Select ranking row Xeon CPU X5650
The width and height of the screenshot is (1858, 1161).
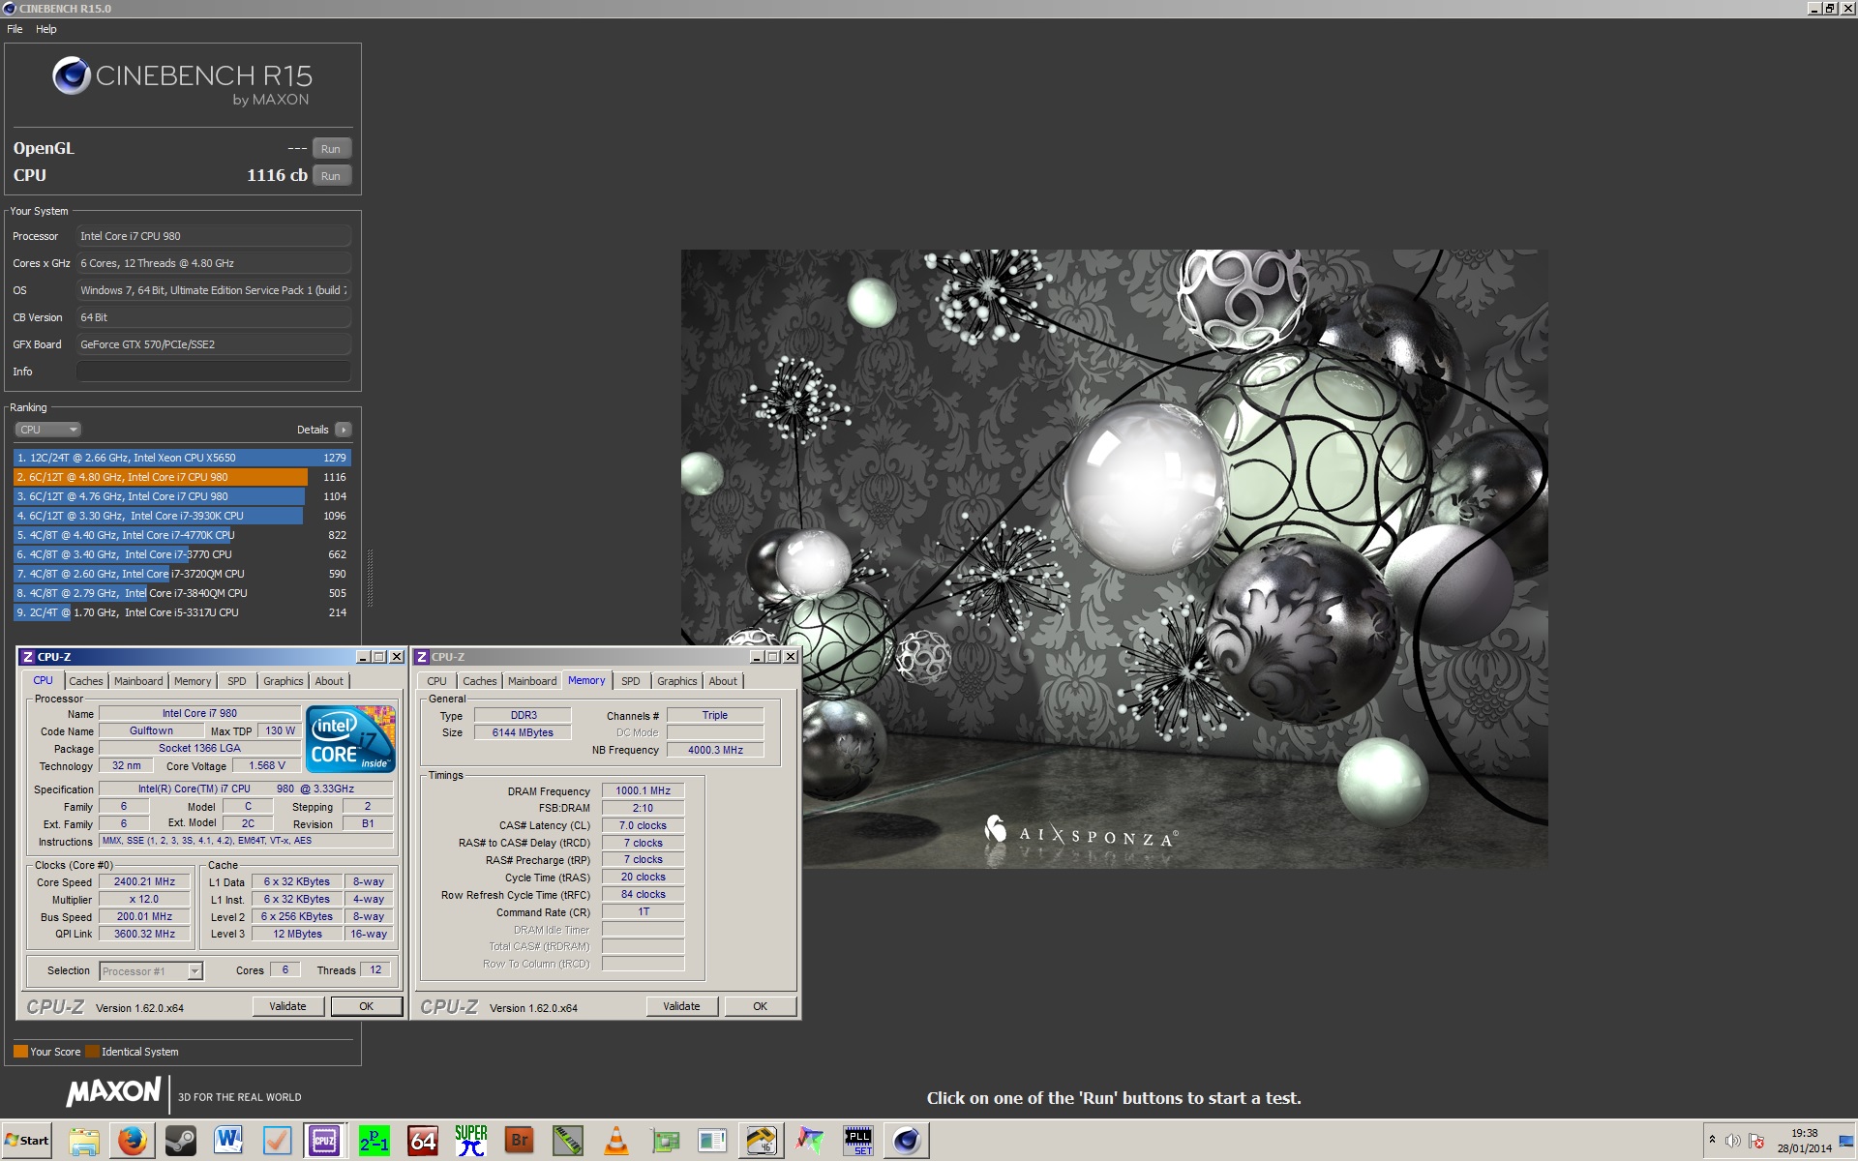coord(182,458)
